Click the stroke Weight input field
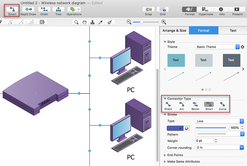 point(204,141)
